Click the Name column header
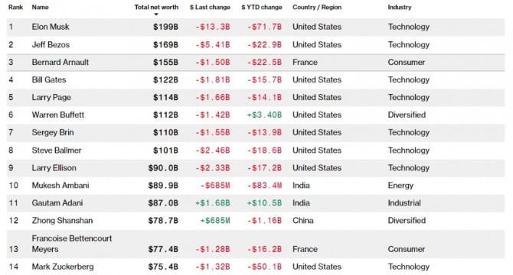 [x=41, y=7]
